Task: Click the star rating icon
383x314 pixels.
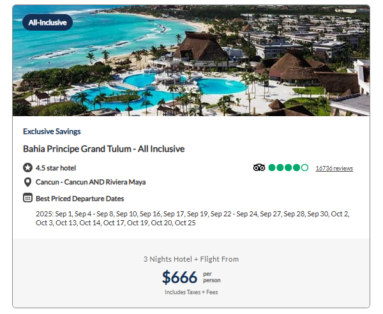Action: [27, 168]
